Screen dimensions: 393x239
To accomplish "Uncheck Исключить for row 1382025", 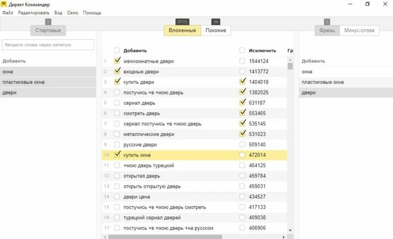I will coord(242,92).
